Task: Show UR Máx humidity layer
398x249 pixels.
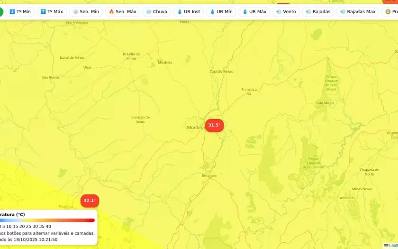Action: (x=254, y=12)
